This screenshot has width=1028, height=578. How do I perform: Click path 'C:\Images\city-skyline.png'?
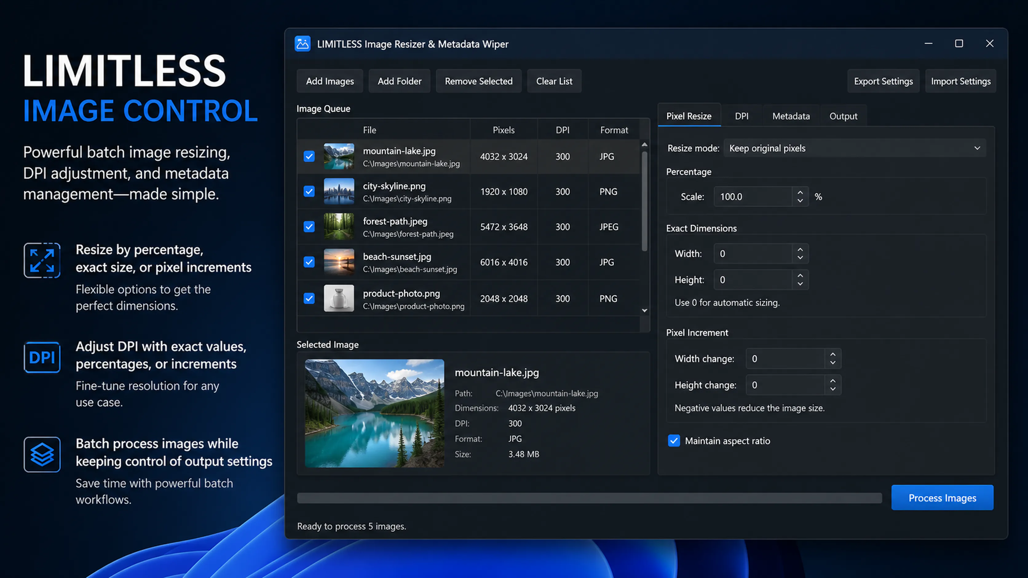pyautogui.click(x=407, y=199)
